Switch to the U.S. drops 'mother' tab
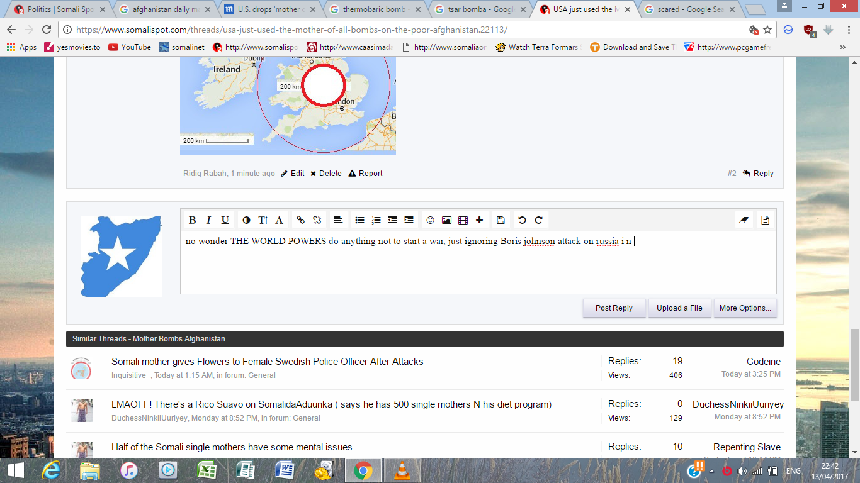Viewport: 860px width, 483px height. 269,9
